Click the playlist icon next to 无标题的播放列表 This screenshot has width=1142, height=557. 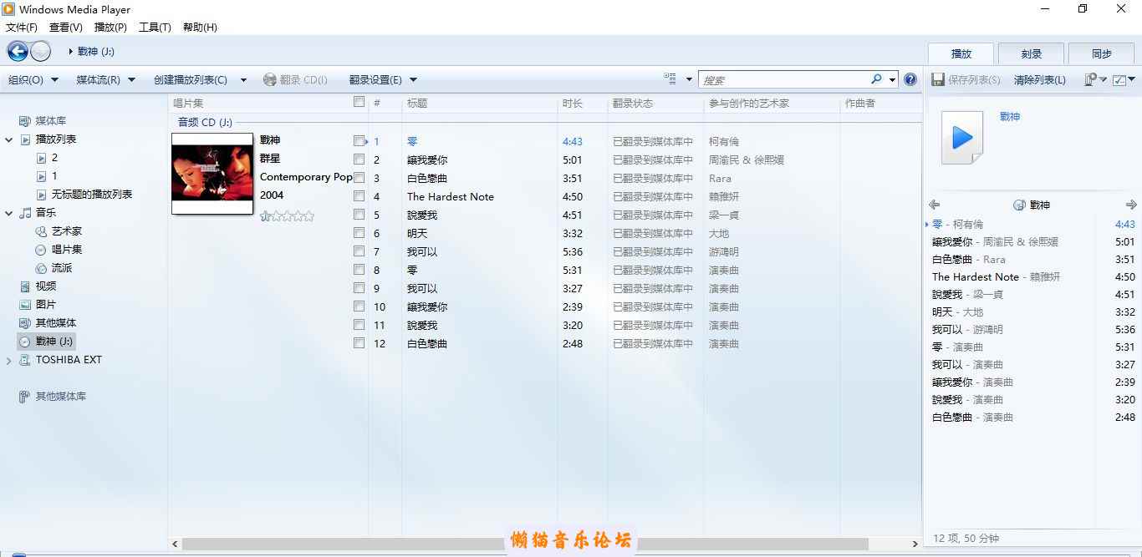click(x=41, y=195)
